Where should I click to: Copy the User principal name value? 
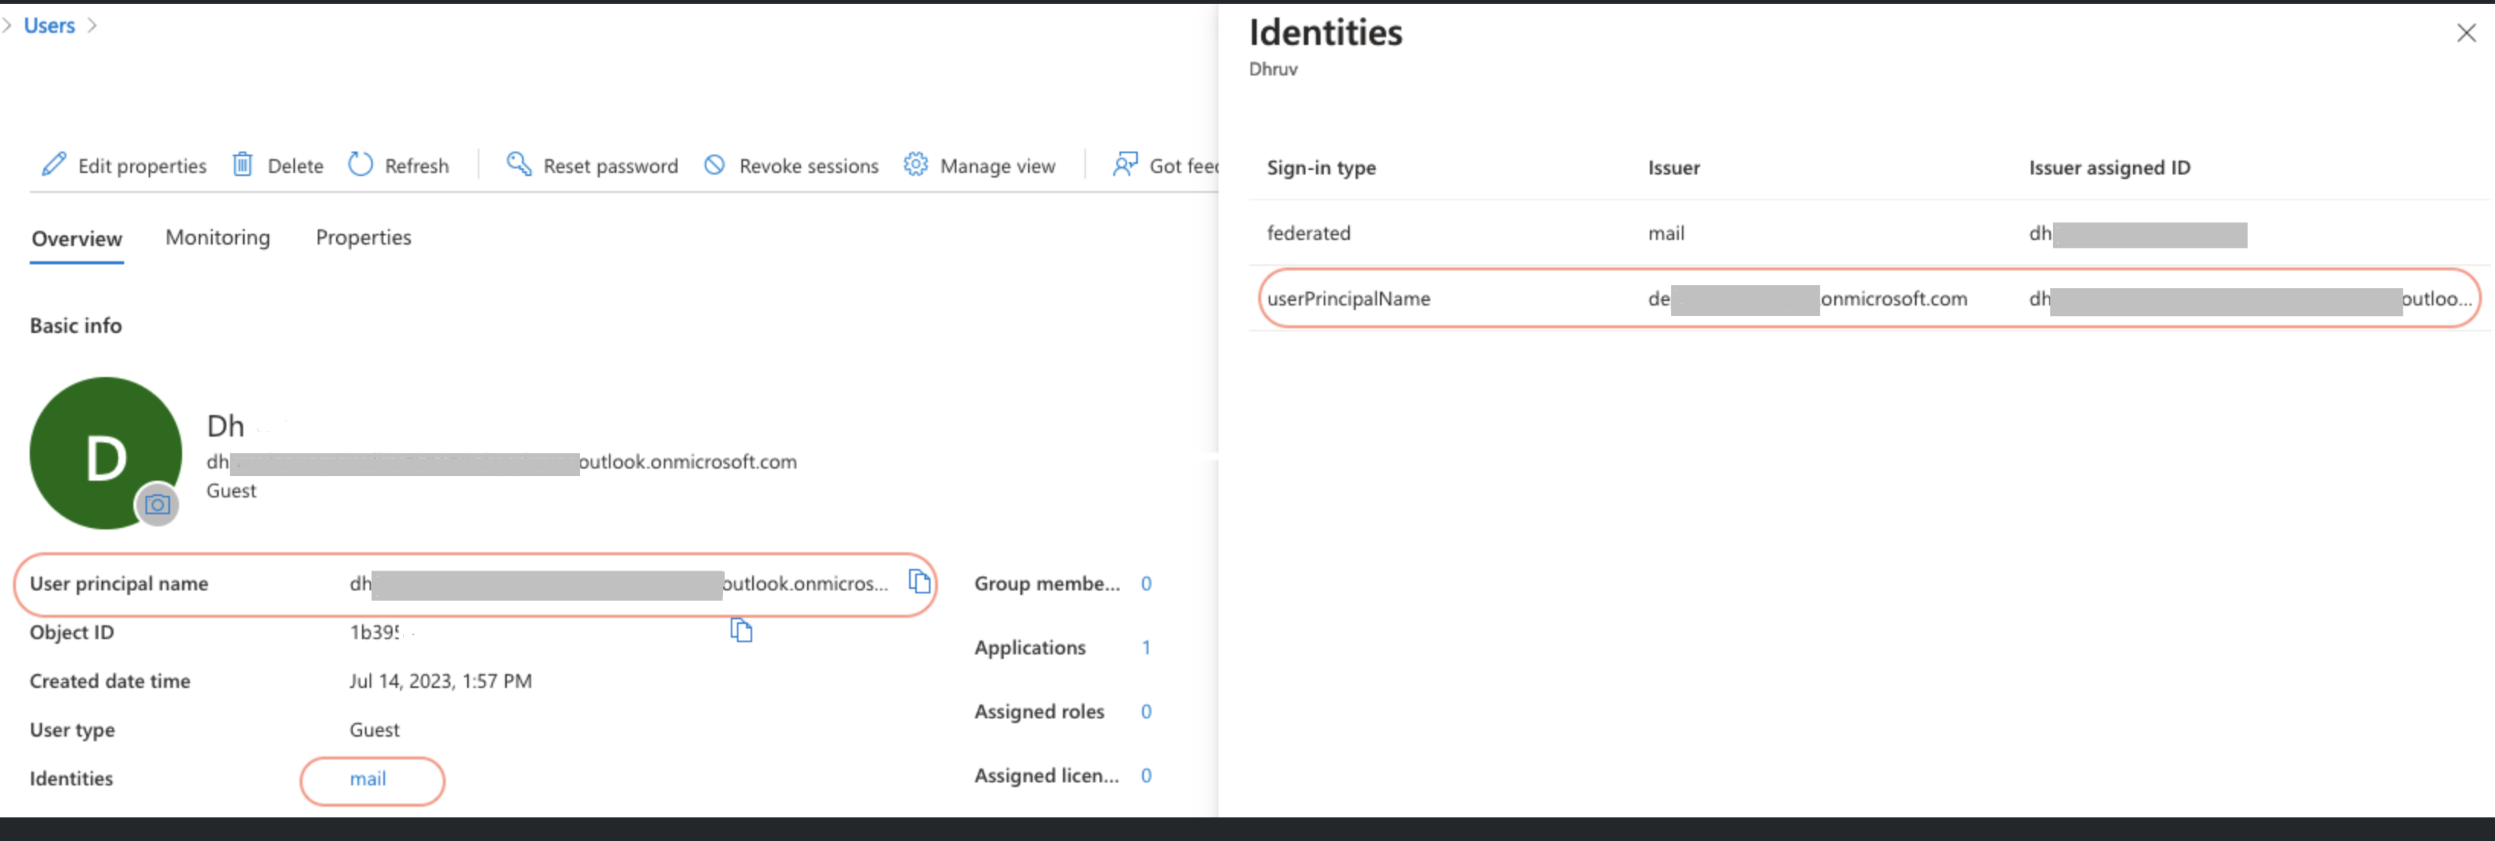[919, 582]
